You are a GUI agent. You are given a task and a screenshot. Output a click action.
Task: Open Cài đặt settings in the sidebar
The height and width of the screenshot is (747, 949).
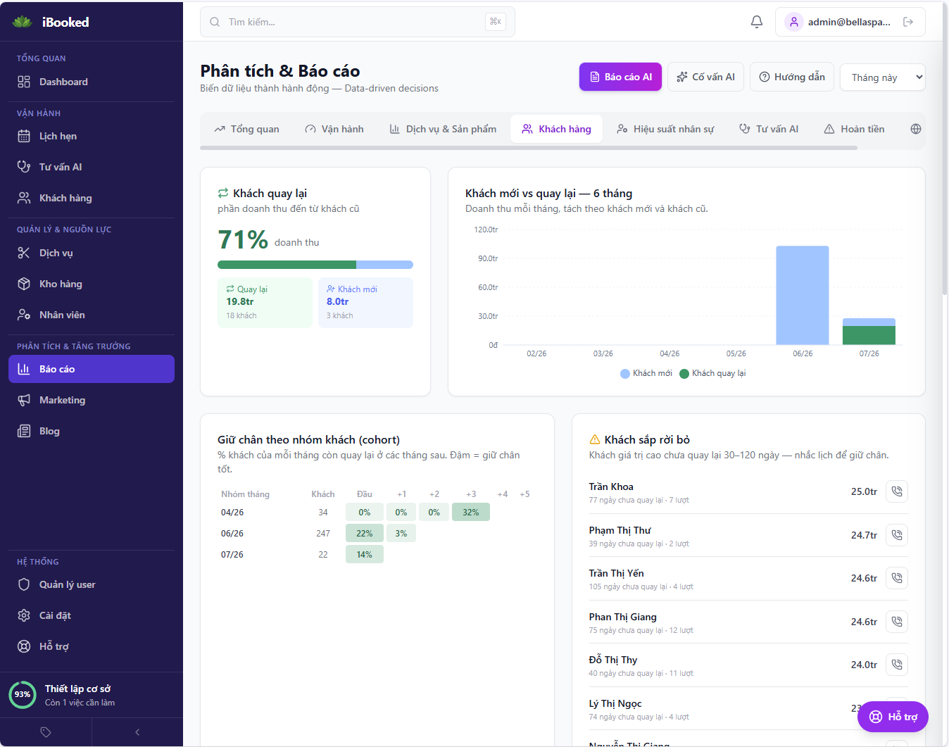(x=92, y=615)
